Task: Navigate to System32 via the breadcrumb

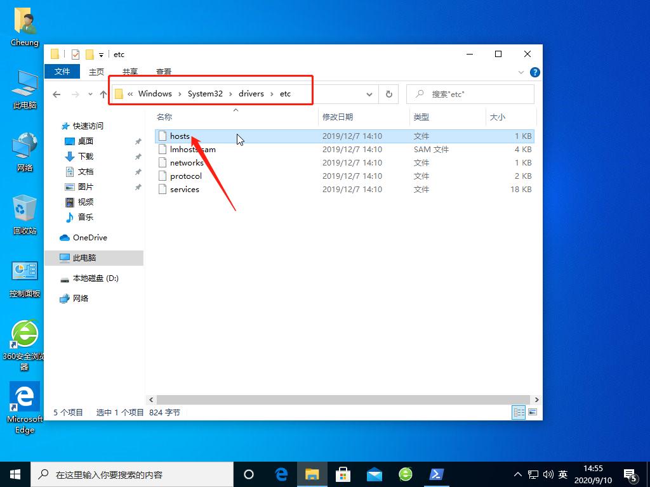Action: (204, 93)
